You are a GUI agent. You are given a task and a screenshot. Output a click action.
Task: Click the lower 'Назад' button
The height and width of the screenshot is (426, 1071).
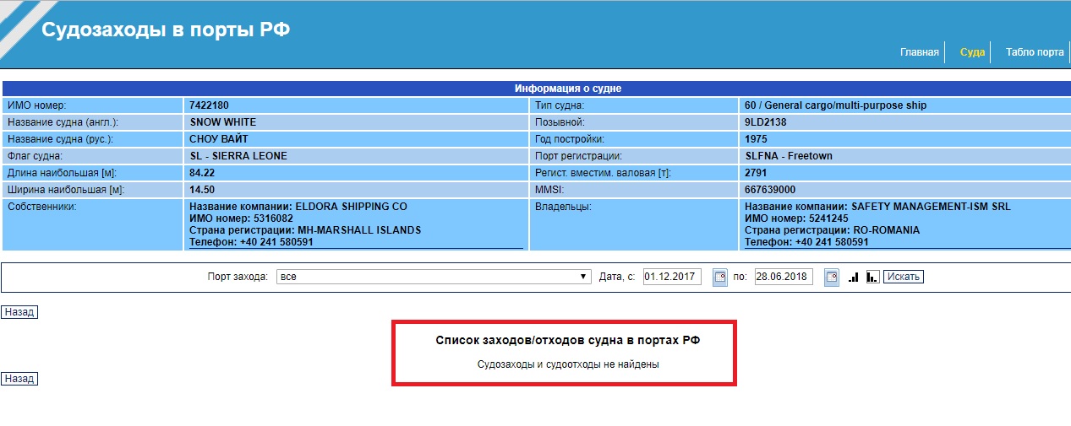coord(19,379)
